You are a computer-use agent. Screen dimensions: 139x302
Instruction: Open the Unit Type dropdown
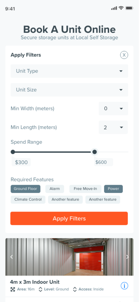(x=69, y=71)
